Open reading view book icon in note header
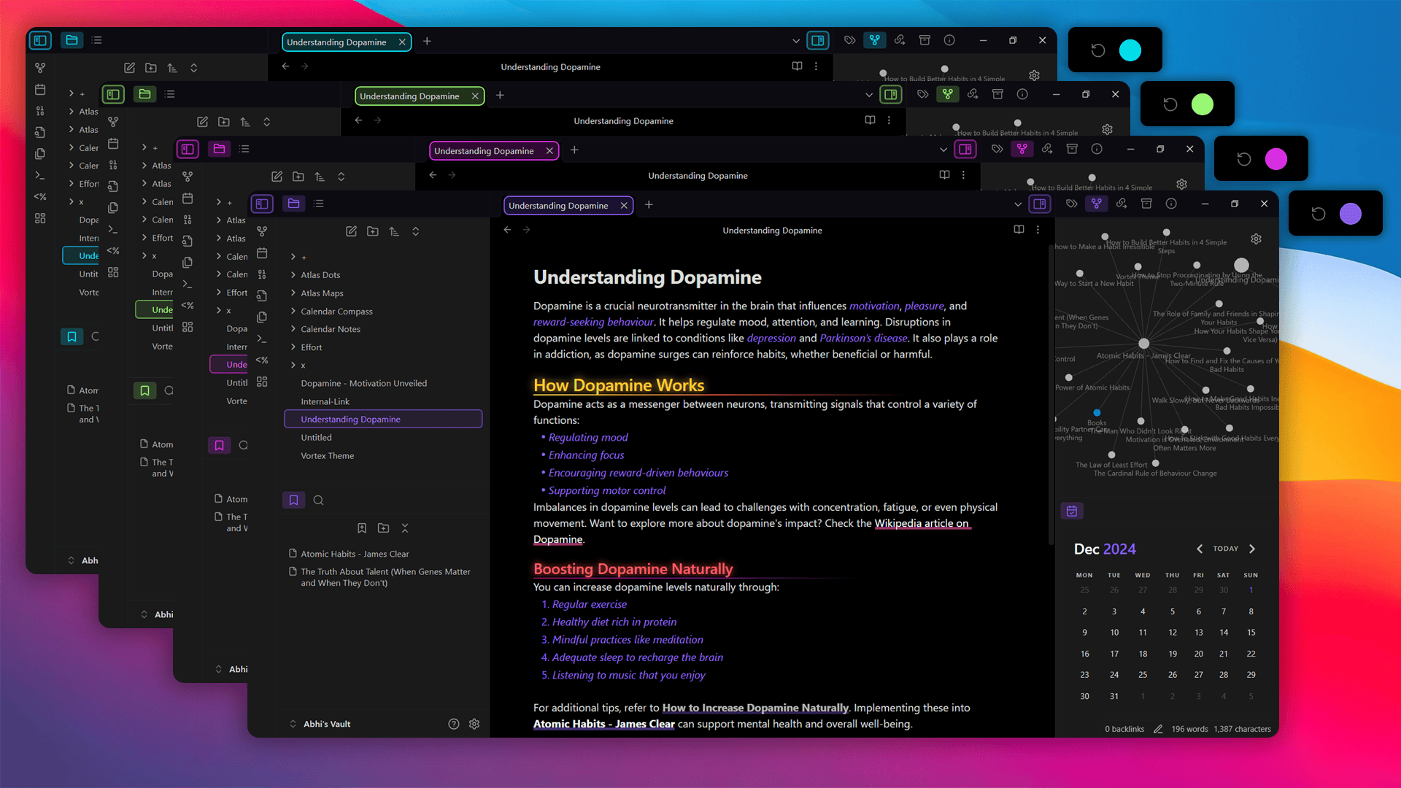This screenshot has height=788, width=1401. pyautogui.click(x=1019, y=230)
